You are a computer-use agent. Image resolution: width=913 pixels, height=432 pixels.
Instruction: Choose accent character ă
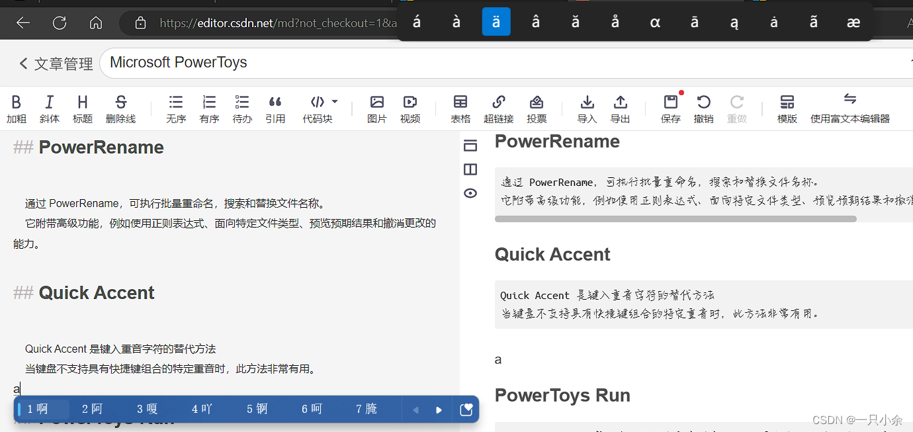click(576, 22)
